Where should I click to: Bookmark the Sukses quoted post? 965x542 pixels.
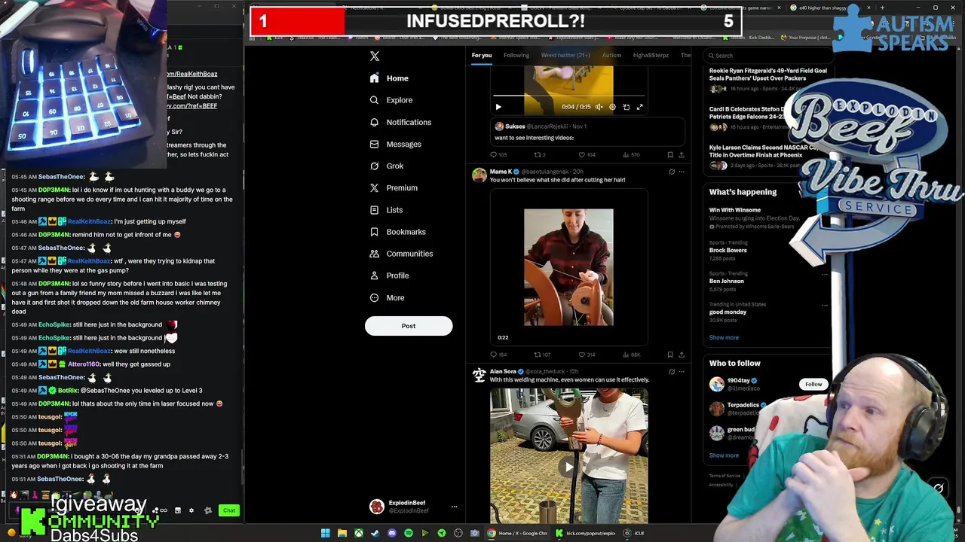point(669,154)
